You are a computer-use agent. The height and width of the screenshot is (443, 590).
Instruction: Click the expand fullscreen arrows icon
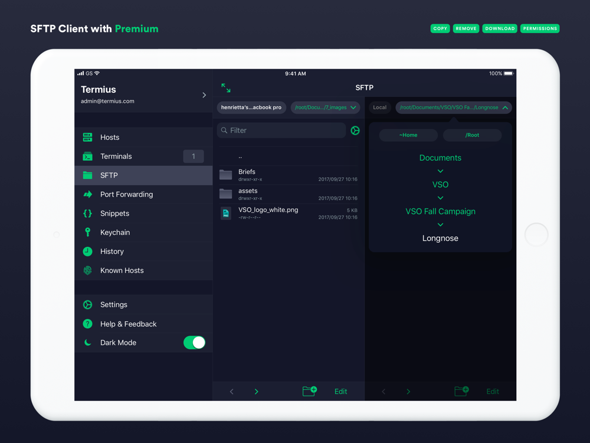point(226,88)
